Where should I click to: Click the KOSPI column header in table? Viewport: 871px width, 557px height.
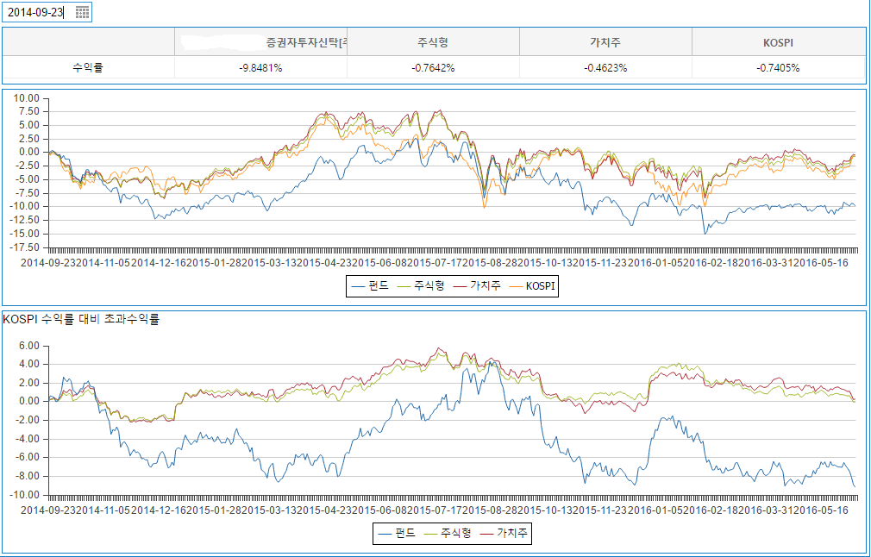[778, 41]
